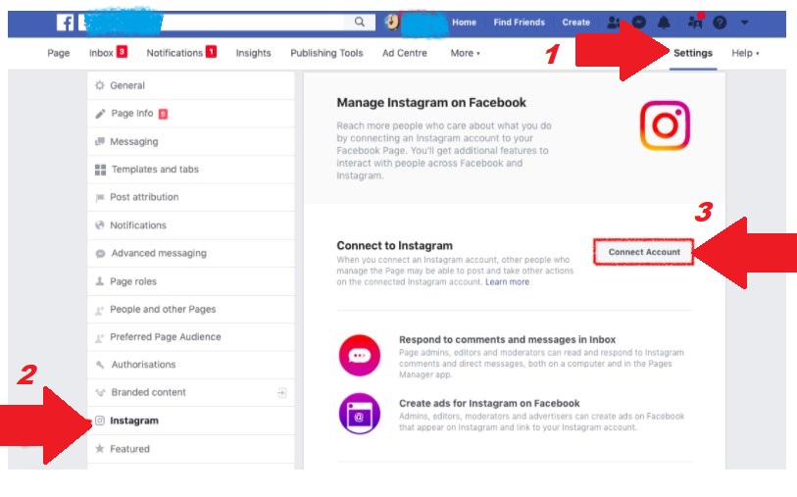Click the Templates and tabs grid icon
Viewport: 797px width, 497px height.
coord(100,170)
